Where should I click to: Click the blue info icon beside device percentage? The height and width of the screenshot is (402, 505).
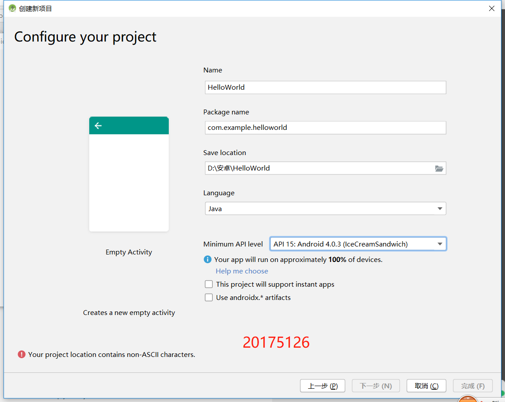pyautogui.click(x=208, y=259)
